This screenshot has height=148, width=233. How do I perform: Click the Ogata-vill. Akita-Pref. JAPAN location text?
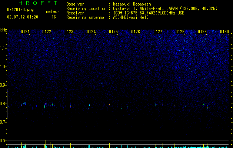pyautogui.click(x=165, y=9)
